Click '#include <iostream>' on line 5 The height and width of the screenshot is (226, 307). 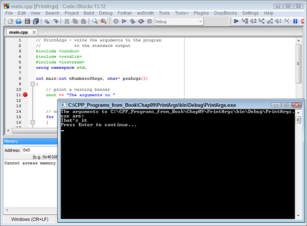tap(60, 62)
